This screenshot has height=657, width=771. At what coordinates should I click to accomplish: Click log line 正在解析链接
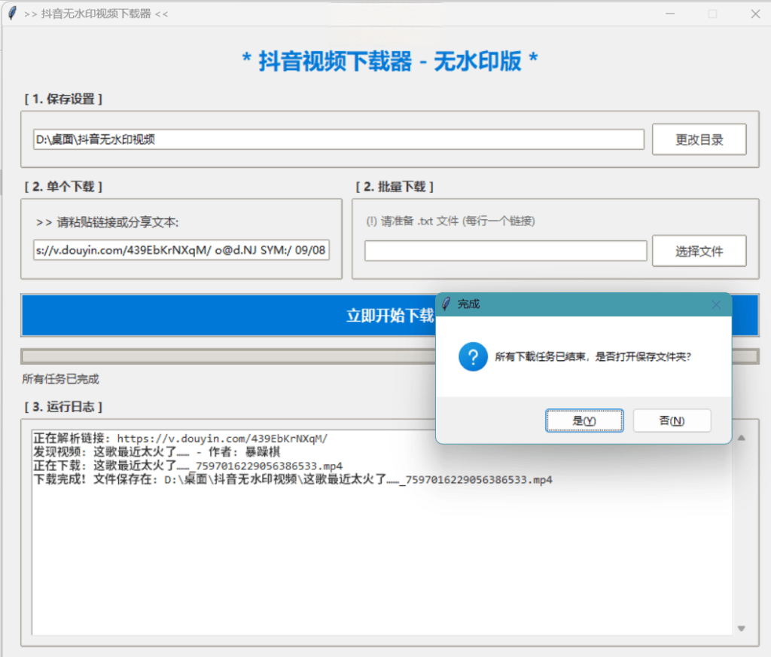tap(181, 439)
